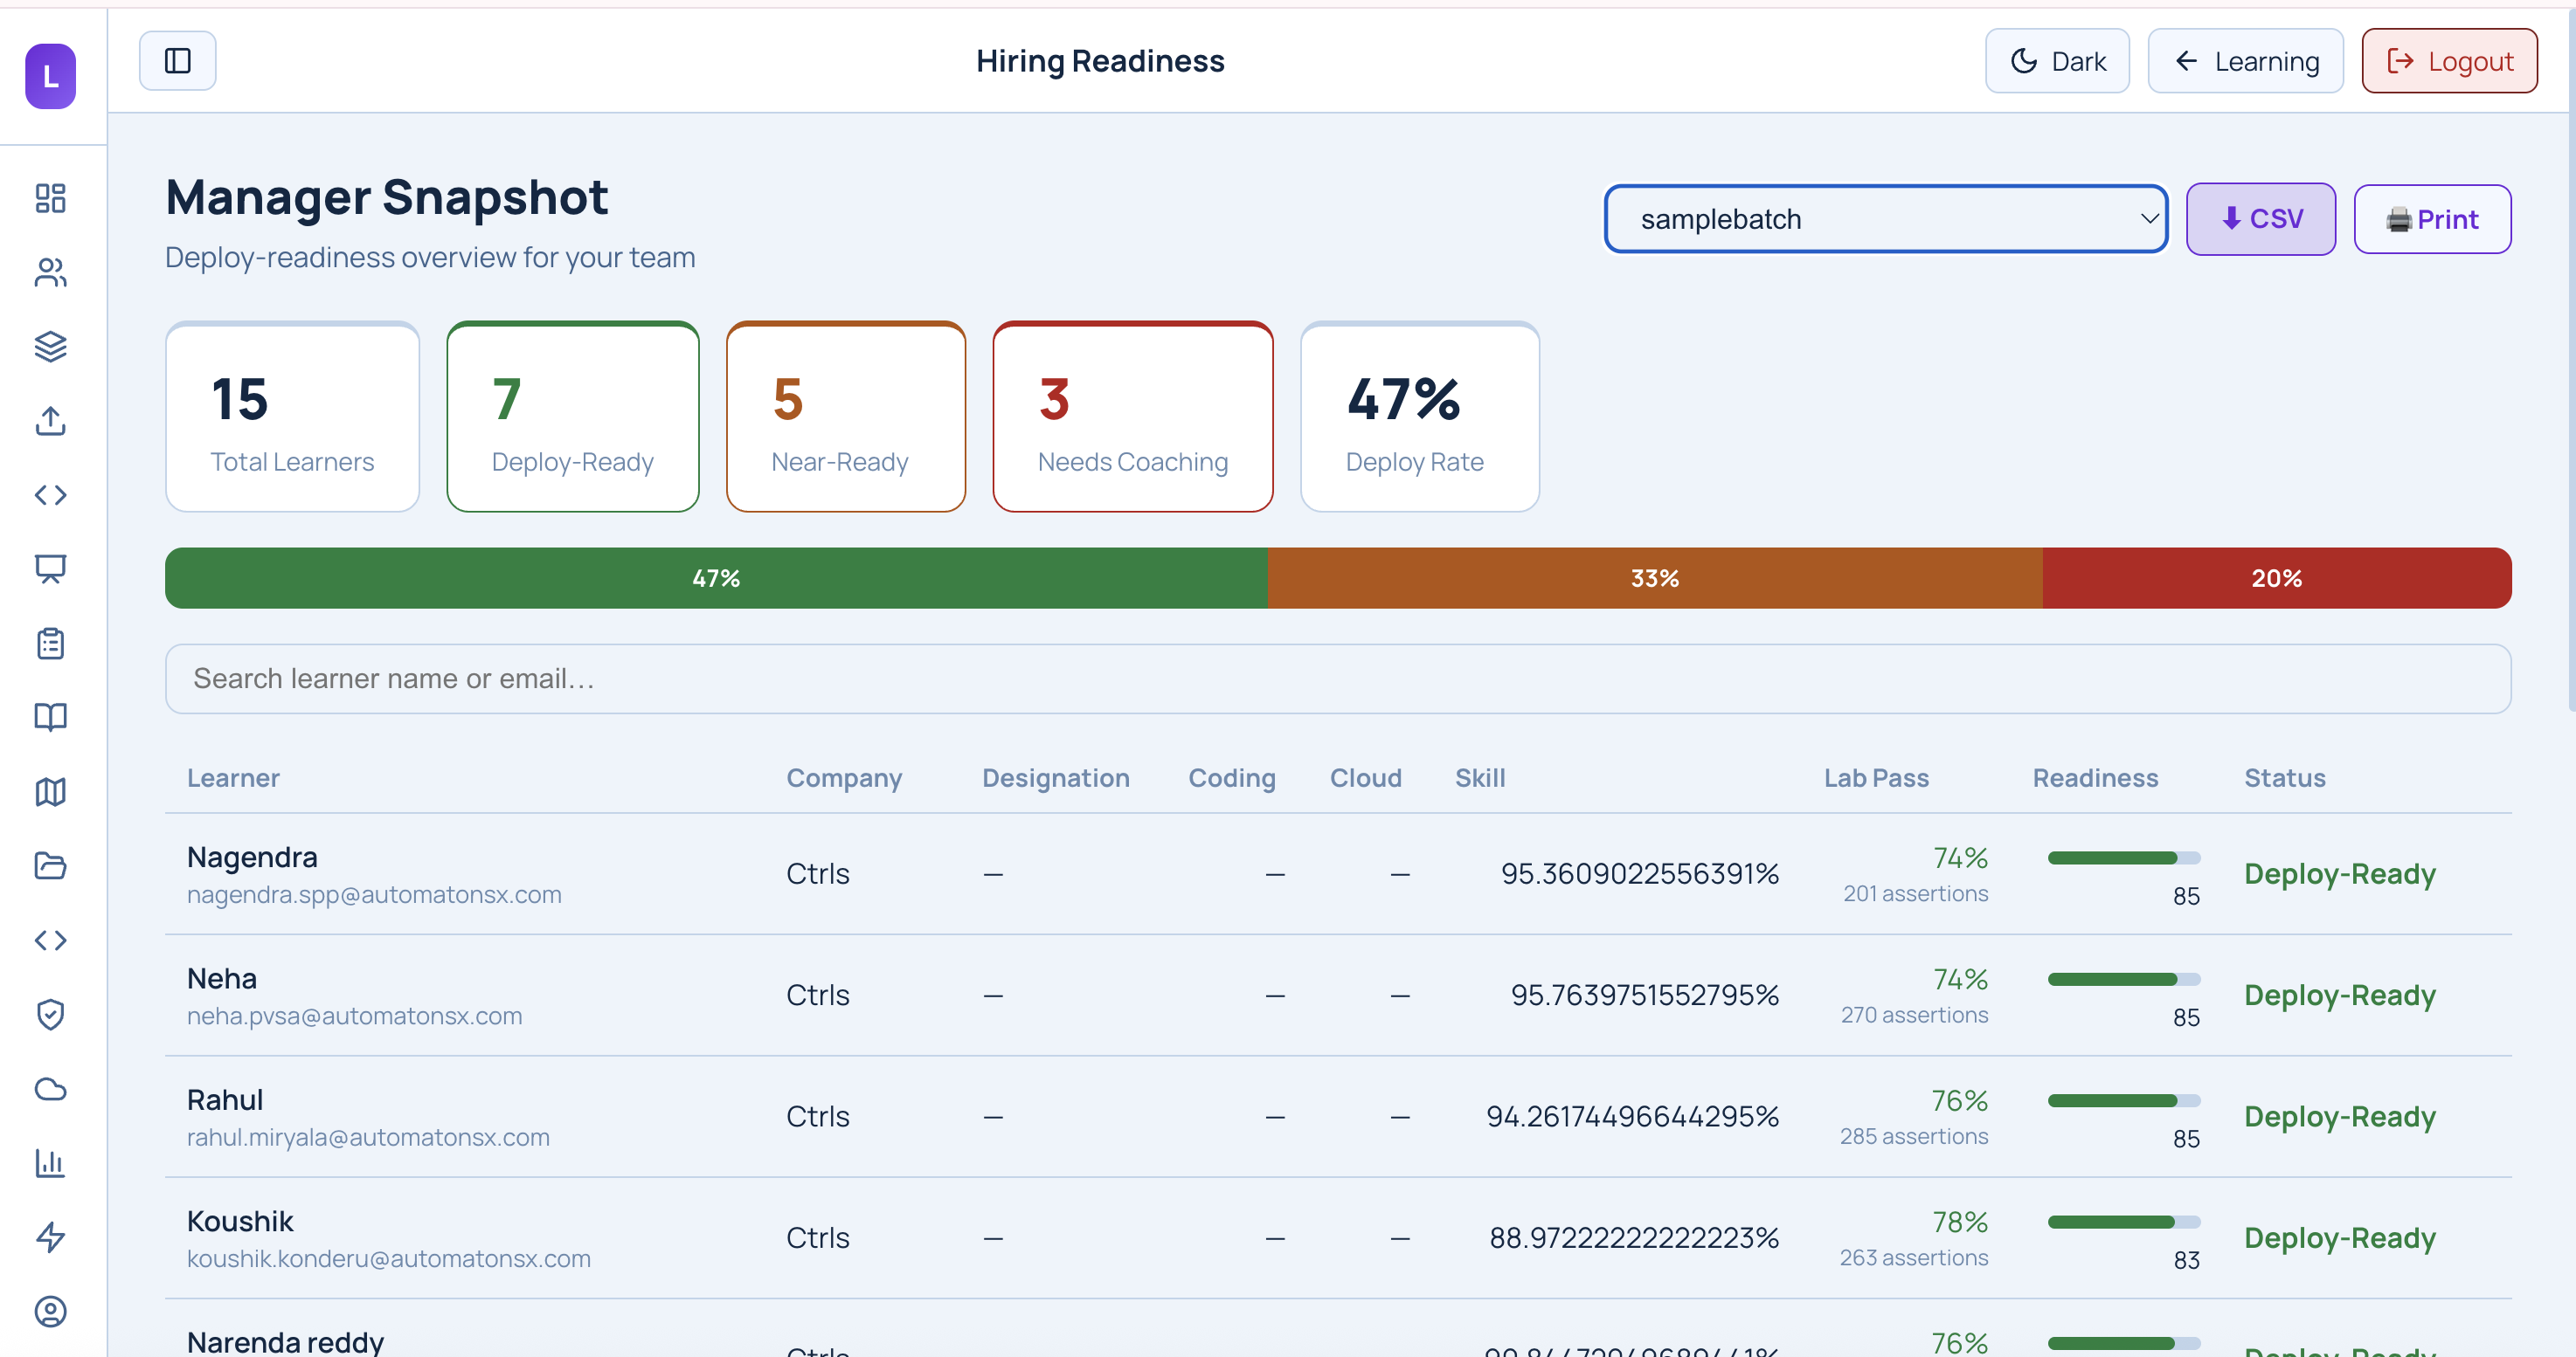Open the bar chart analytics icon in sidebar
The image size is (2576, 1357).
50,1162
